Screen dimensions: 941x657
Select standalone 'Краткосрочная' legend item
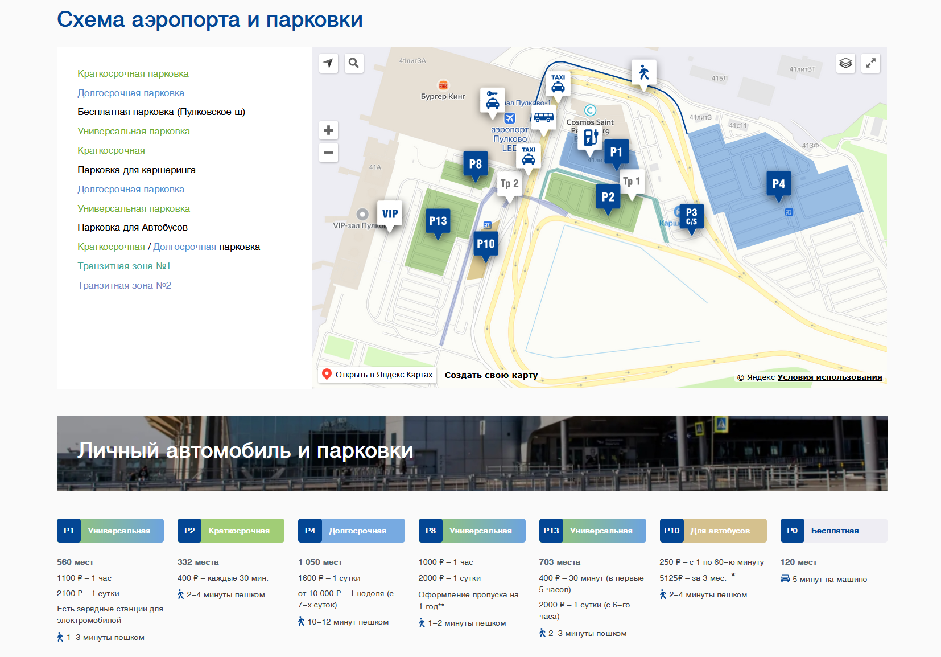[x=111, y=150]
